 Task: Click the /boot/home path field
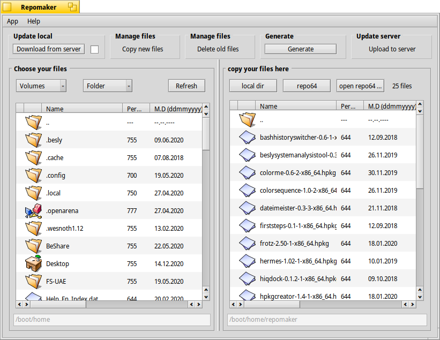pos(112,320)
